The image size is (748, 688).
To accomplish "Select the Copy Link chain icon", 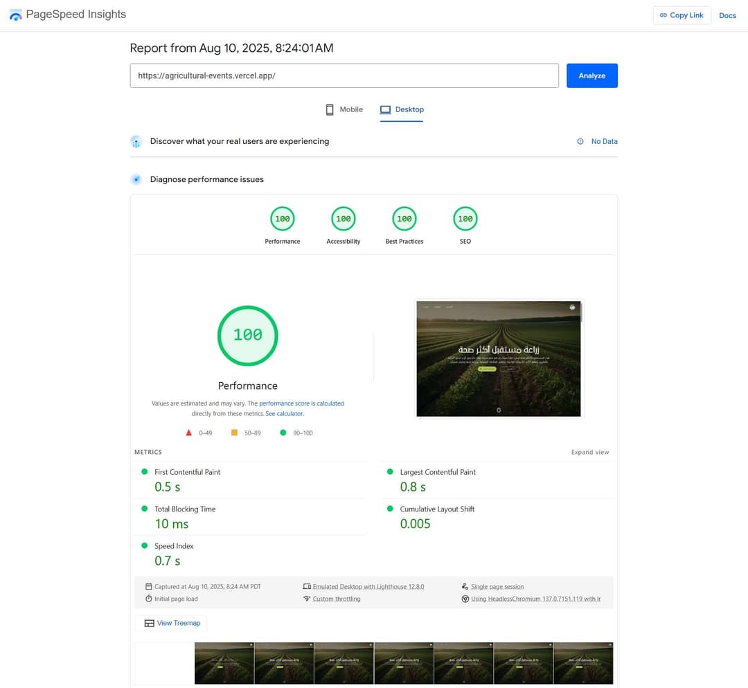I will [663, 15].
